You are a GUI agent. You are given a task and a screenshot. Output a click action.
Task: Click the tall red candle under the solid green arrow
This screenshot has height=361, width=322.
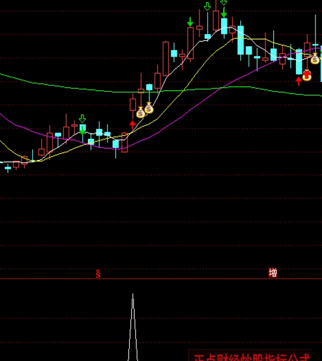coord(190,44)
